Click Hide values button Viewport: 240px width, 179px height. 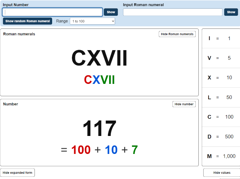(x=222, y=173)
